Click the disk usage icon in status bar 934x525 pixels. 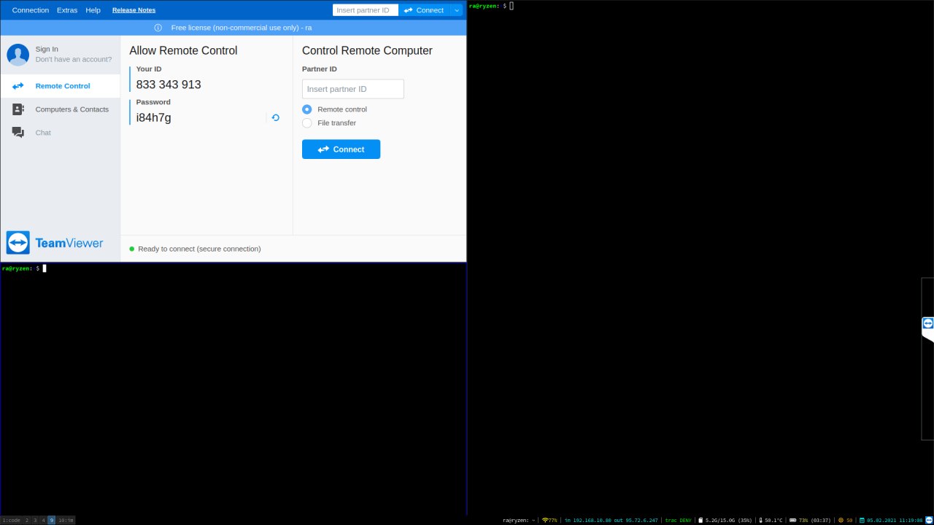700,520
